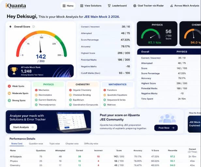The height and width of the screenshot is (167, 201).
Task: Click the Overall Score gauge dial
Action: (x=41, y=44)
